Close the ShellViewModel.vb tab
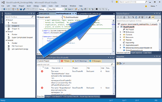Screen dimensions: 162x102 tap(75, 13)
